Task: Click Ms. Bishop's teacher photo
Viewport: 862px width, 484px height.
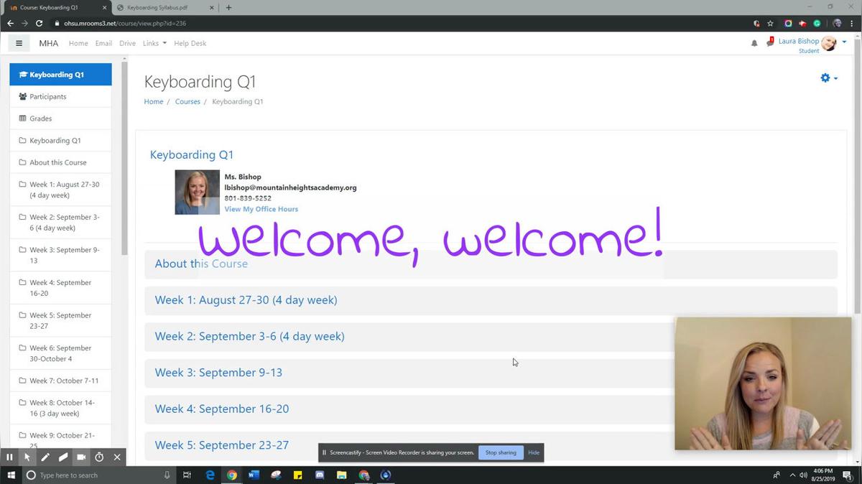Action: tap(197, 192)
